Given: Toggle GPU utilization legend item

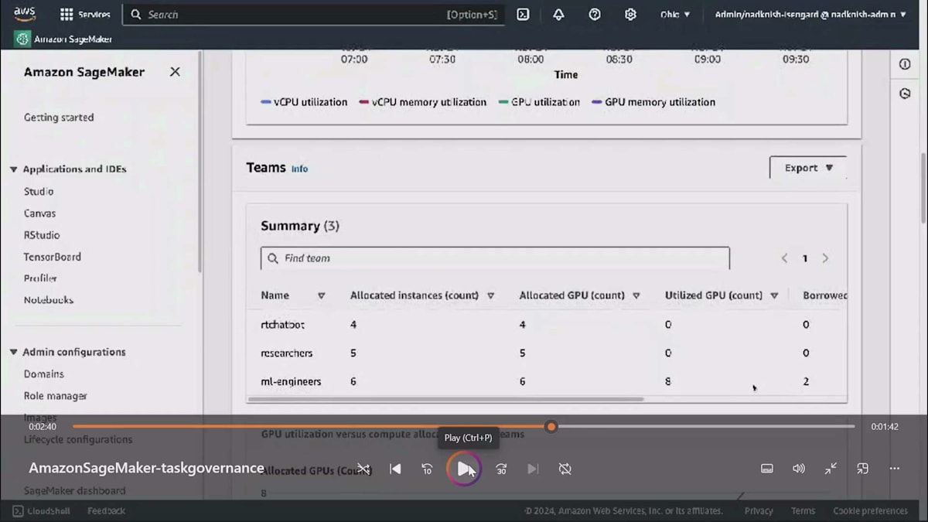Looking at the screenshot, I should (540, 102).
